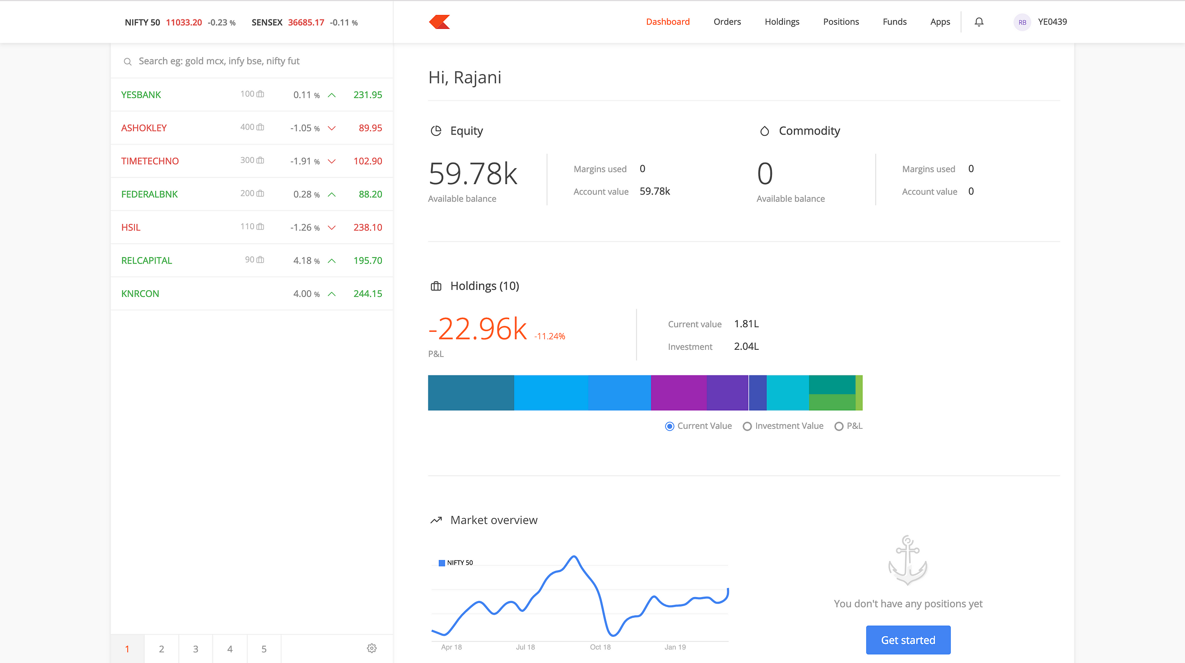Switch to watchlist 5
The height and width of the screenshot is (663, 1185).
[x=264, y=649]
